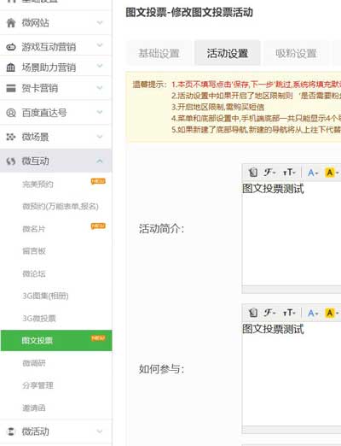Click the 微活动 sidebar icon
This screenshot has height=446, width=341.
coord(11,431)
